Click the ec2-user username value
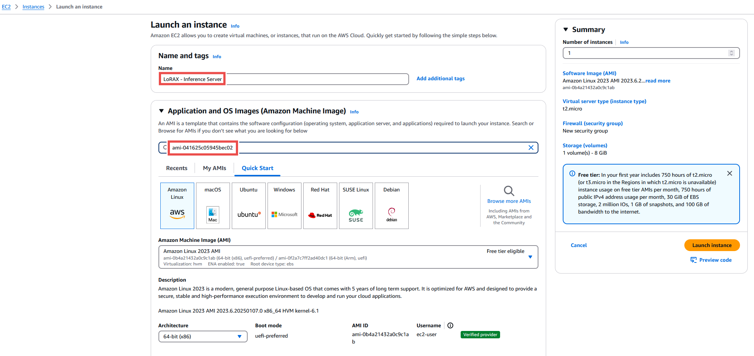 [426, 335]
